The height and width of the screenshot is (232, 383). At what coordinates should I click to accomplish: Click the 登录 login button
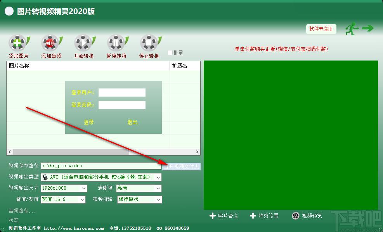[x=89, y=122]
